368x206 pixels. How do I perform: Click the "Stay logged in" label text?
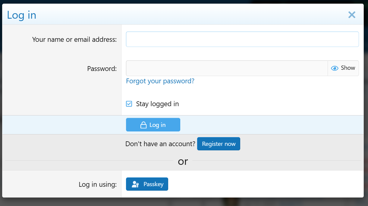click(x=157, y=104)
